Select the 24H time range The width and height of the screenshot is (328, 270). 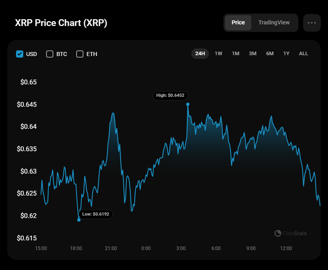200,54
